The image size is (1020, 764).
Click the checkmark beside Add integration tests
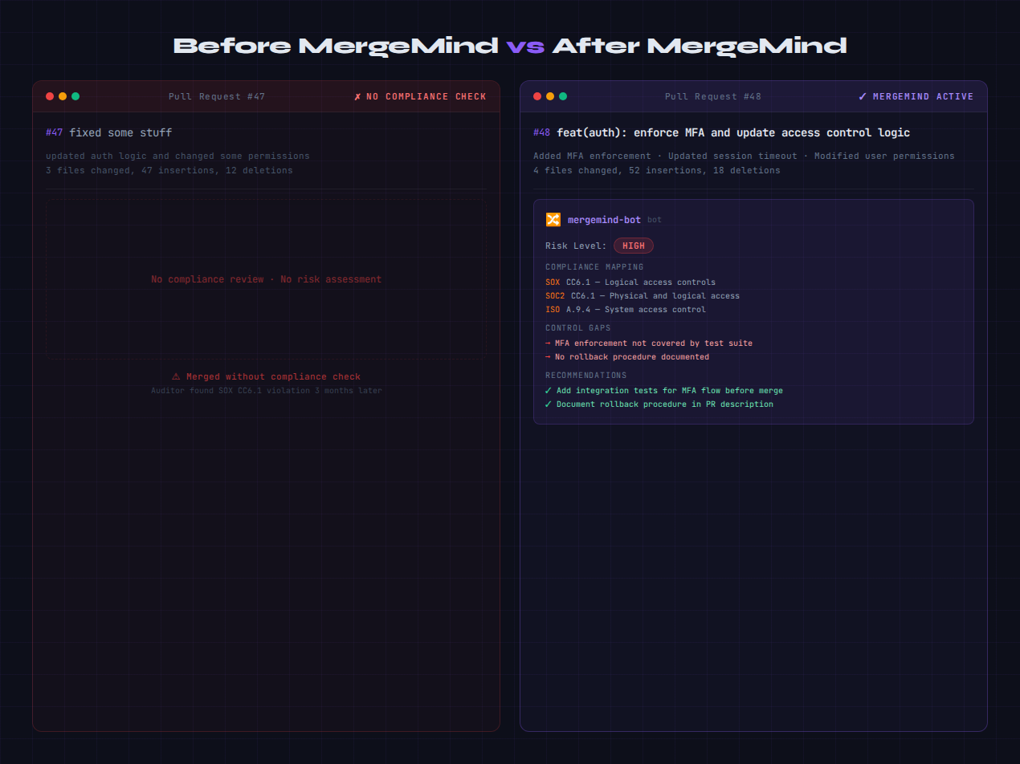(549, 391)
